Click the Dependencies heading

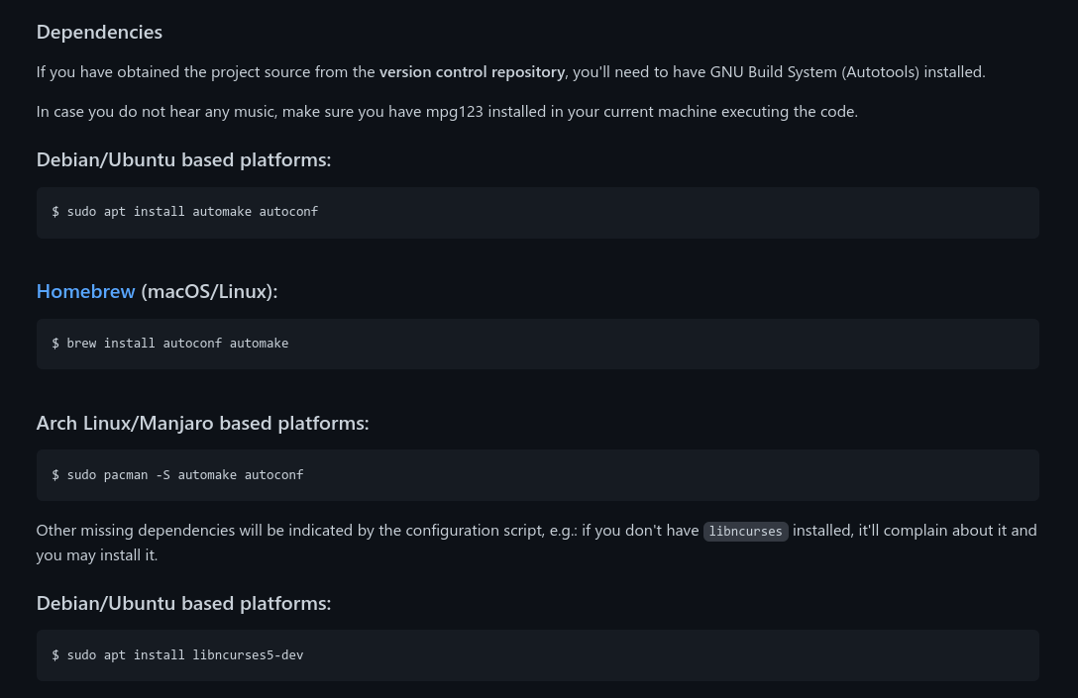[99, 33]
